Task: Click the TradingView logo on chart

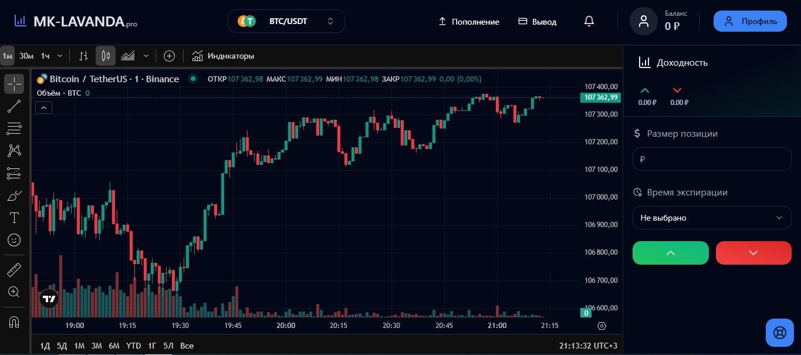Action: click(49, 299)
